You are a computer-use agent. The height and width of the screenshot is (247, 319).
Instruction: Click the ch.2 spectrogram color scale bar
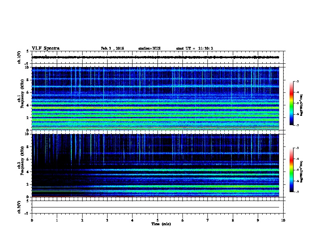coord(292,170)
